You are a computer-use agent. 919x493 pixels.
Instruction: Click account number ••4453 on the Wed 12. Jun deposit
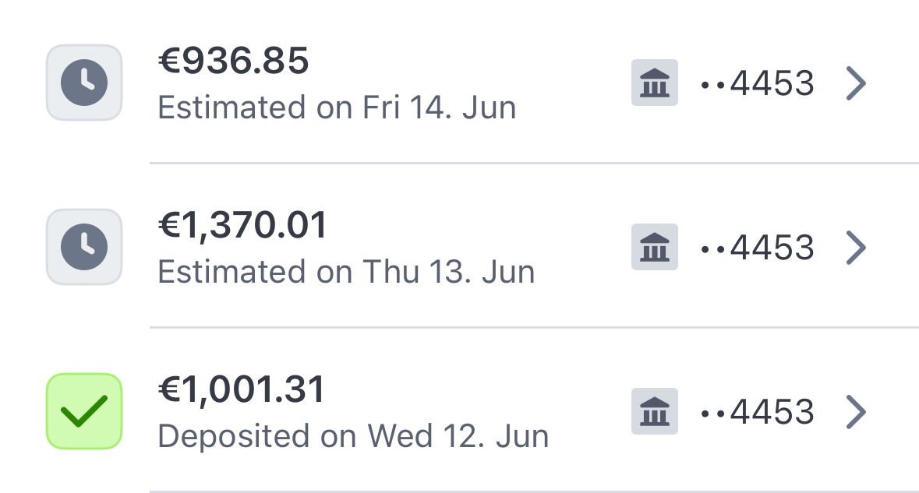pos(758,411)
